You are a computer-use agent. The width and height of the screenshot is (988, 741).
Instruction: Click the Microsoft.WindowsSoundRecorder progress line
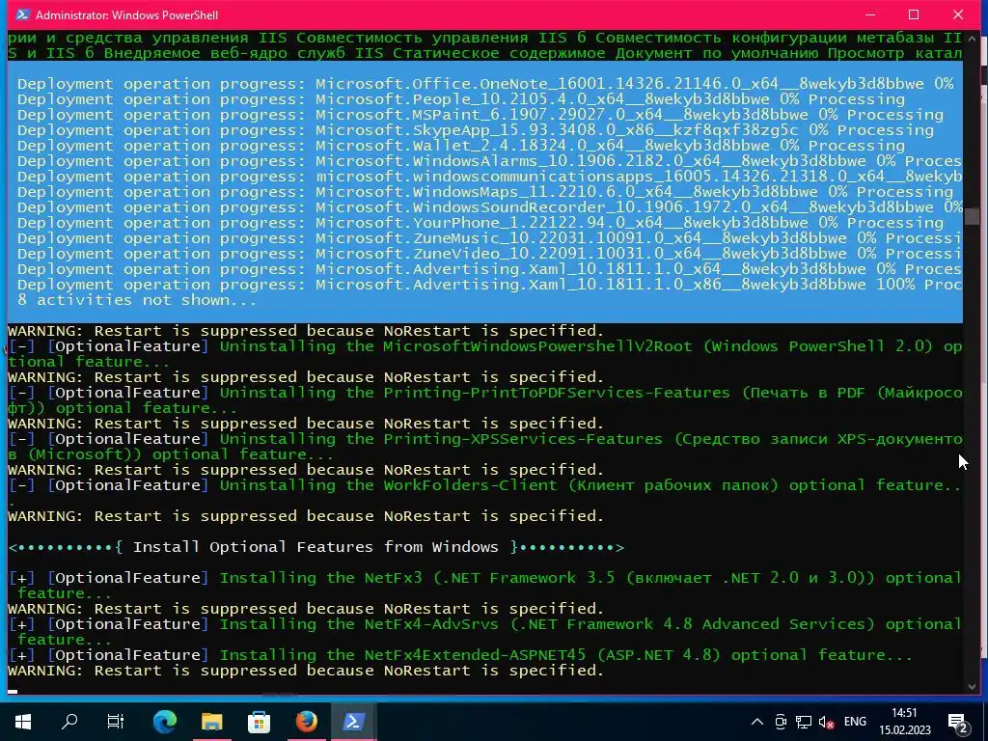[489, 207]
